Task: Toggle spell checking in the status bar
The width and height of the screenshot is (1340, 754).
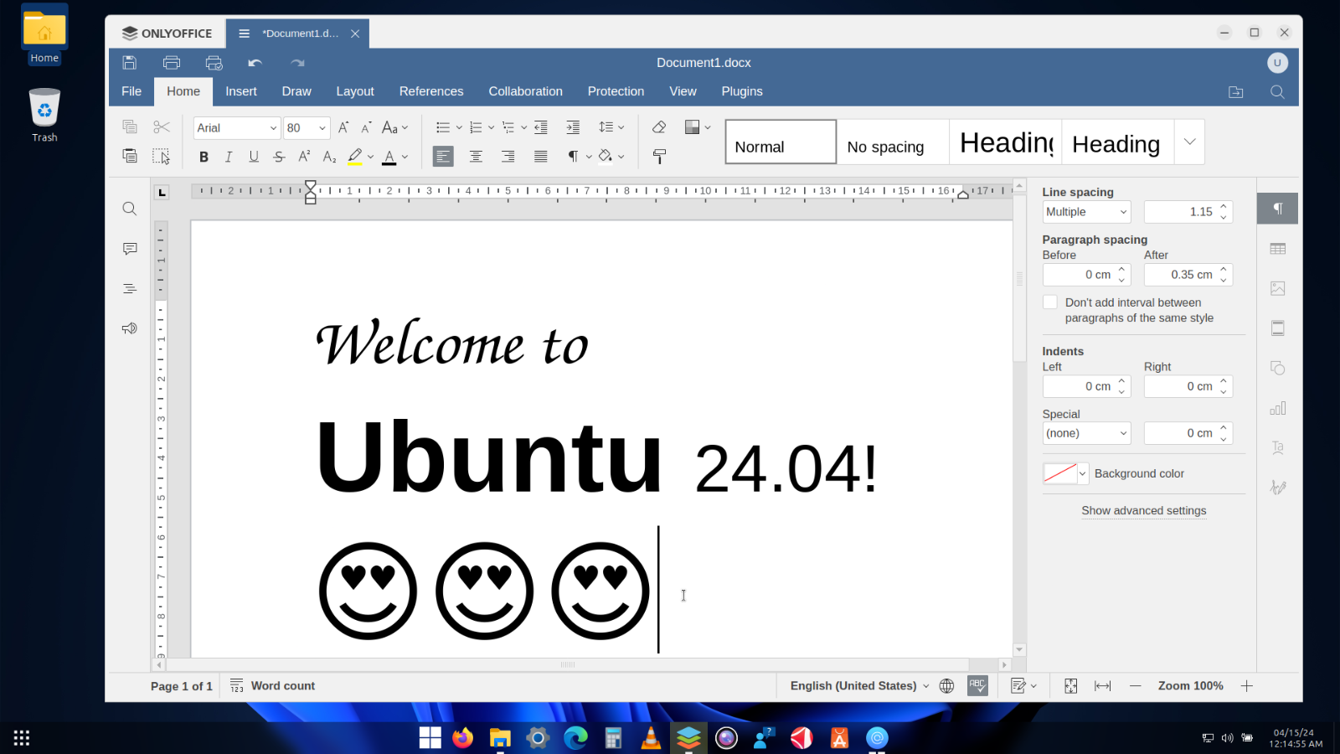Action: pyautogui.click(x=977, y=685)
